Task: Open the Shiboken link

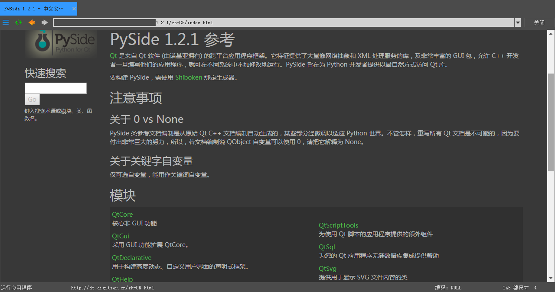Action: tap(189, 77)
